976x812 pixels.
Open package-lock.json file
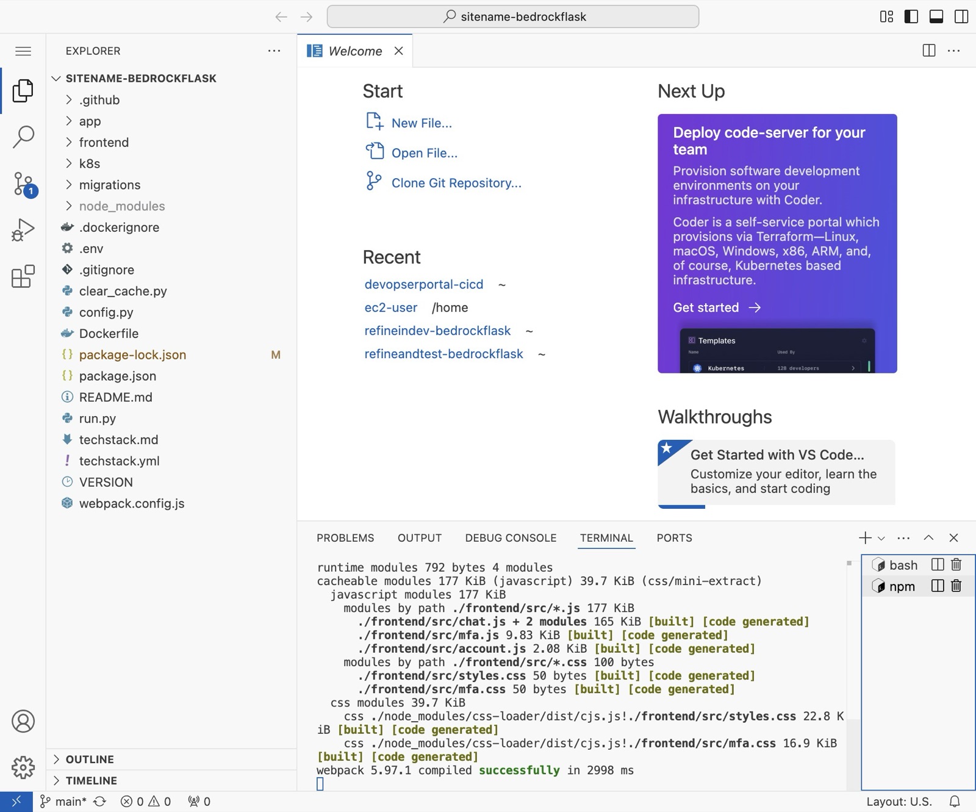coord(171,354)
